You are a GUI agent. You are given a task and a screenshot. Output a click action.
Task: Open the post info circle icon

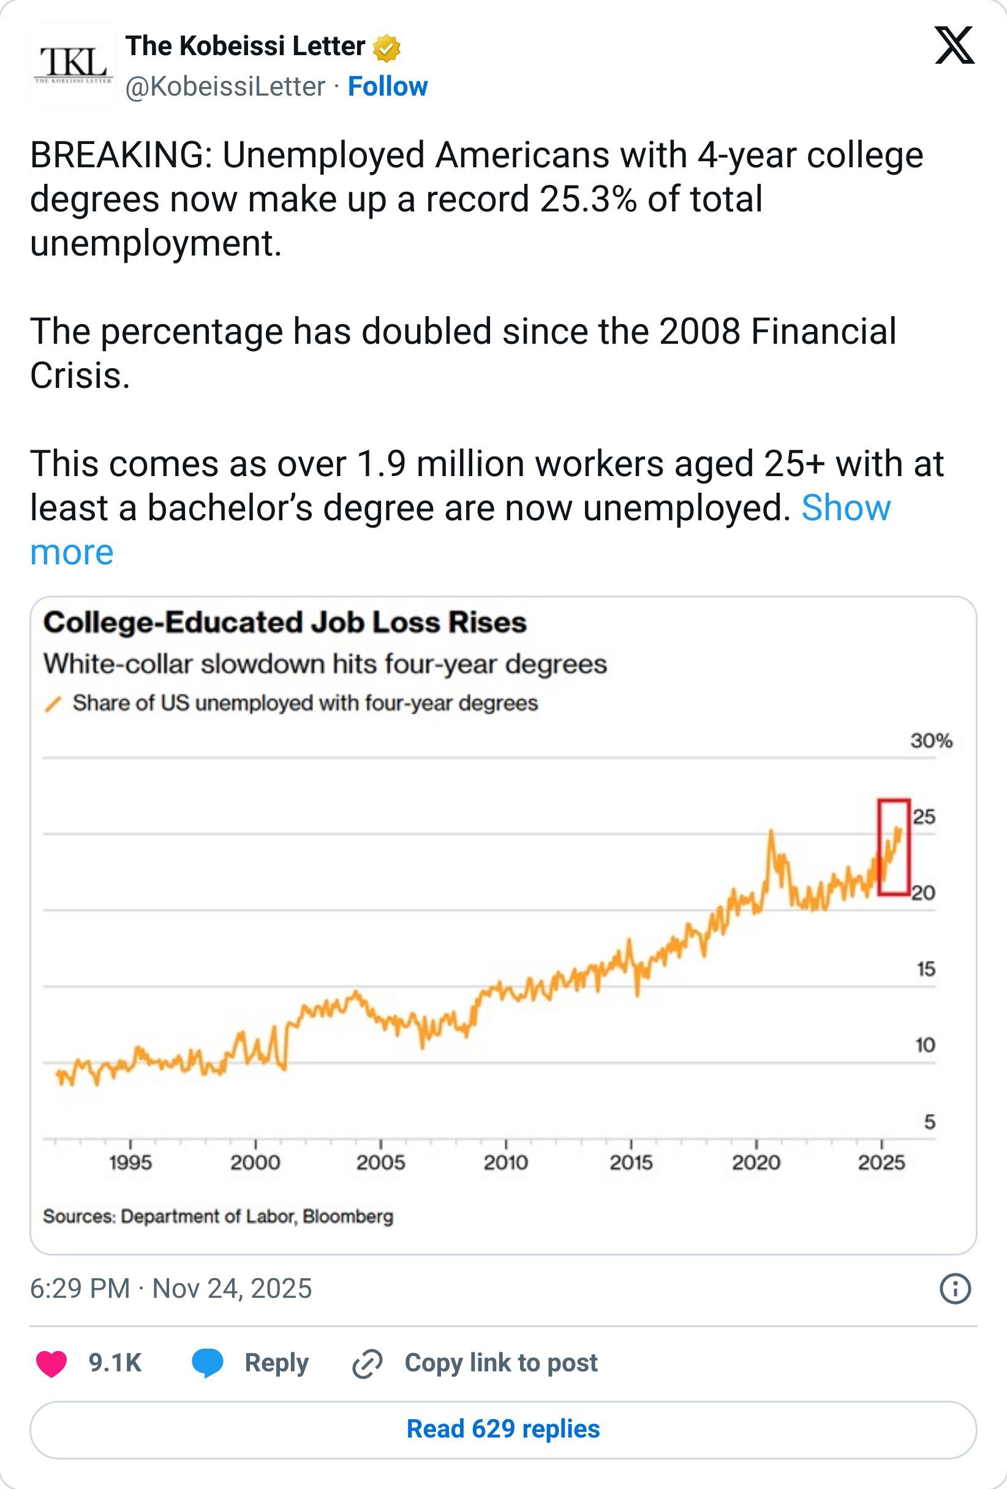(955, 1289)
